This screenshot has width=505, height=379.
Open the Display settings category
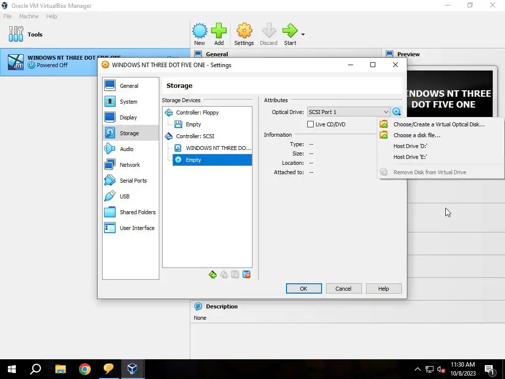pyautogui.click(x=130, y=117)
